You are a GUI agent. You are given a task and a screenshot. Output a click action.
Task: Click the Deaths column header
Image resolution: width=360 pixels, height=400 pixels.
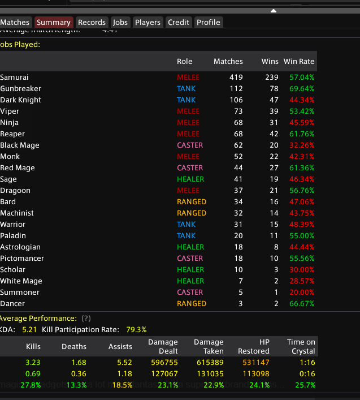[x=74, y=346]
